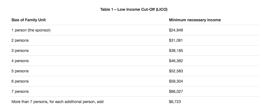Click the $59,304 income value
This screenshot has height=108, width=264.
[176, 81]
